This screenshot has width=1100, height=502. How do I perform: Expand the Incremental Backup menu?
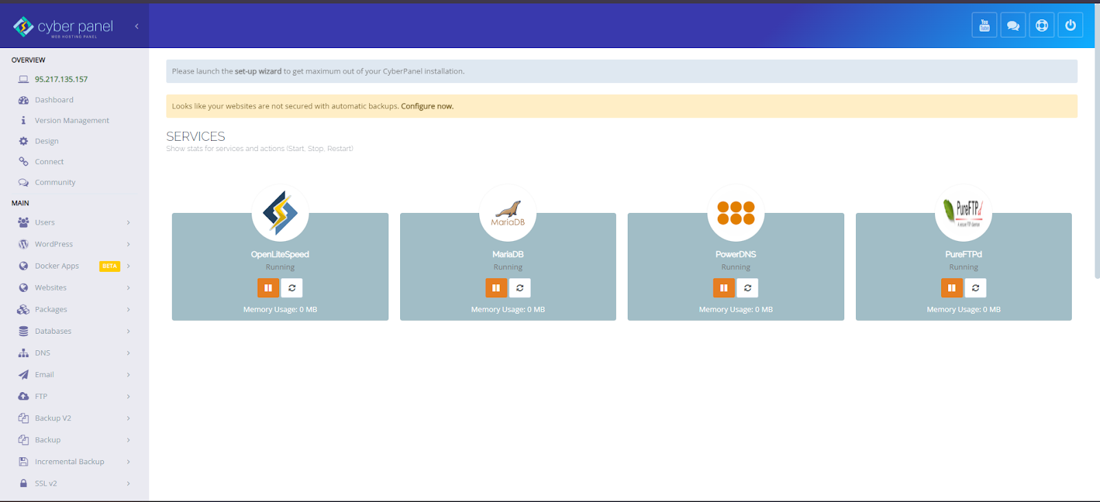(74, 461)
